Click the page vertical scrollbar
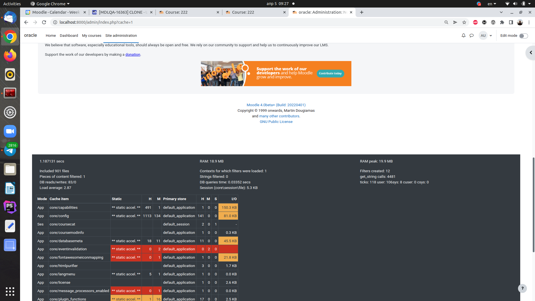 coord(533,205)
